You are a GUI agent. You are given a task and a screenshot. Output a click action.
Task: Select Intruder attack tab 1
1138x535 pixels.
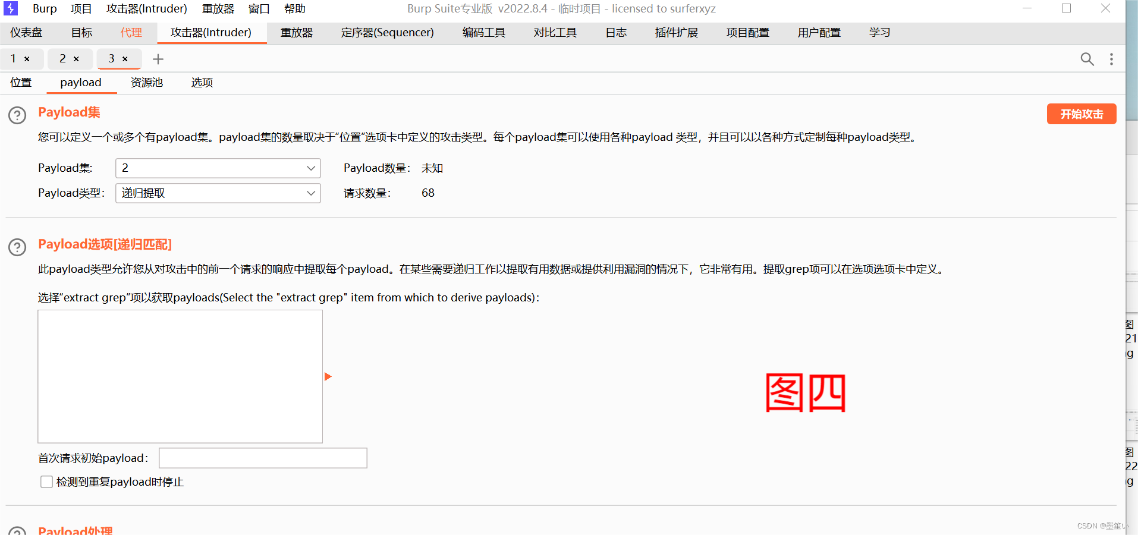click(13, 59)
